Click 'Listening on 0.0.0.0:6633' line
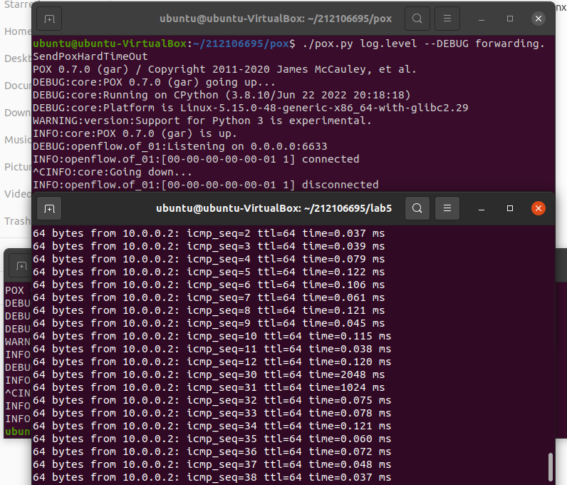567x485 pixels. pos(180,146)
